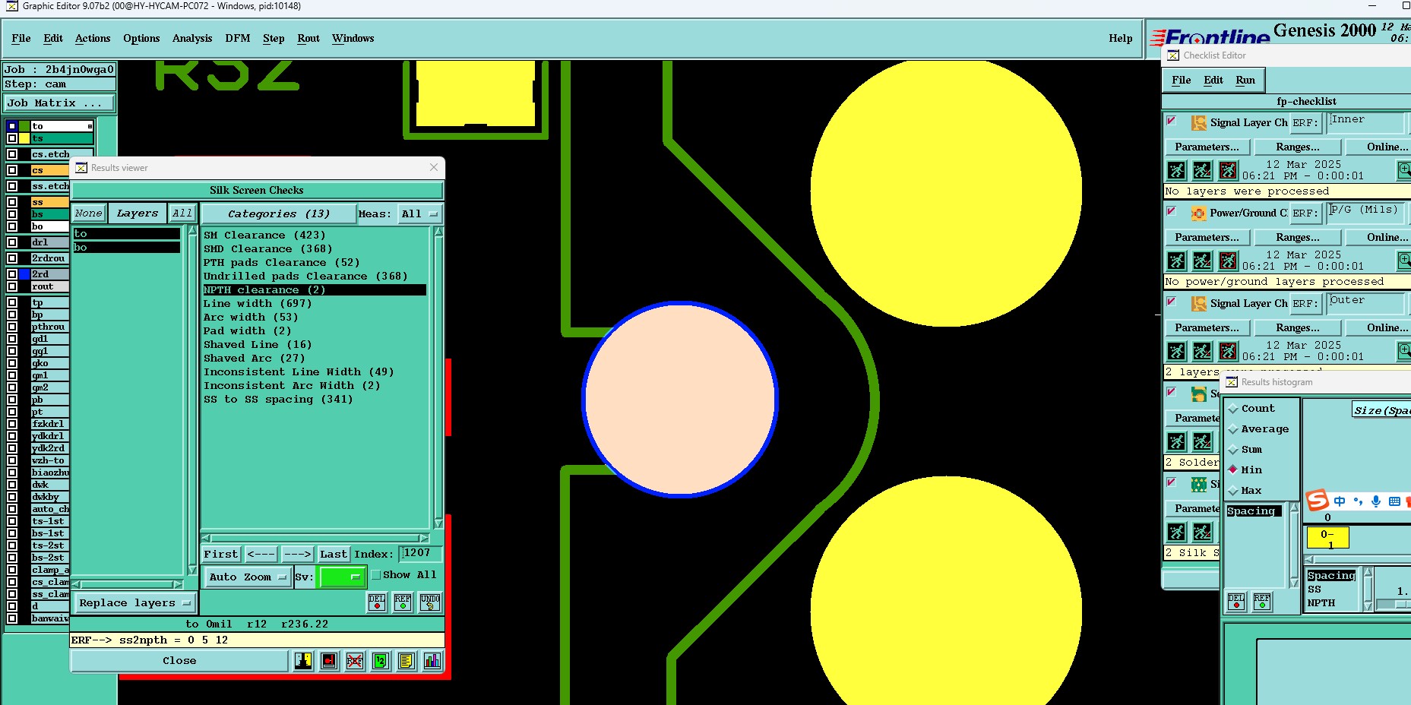Select the Average radio button

pyautogui.click(x=1233, y=429)
